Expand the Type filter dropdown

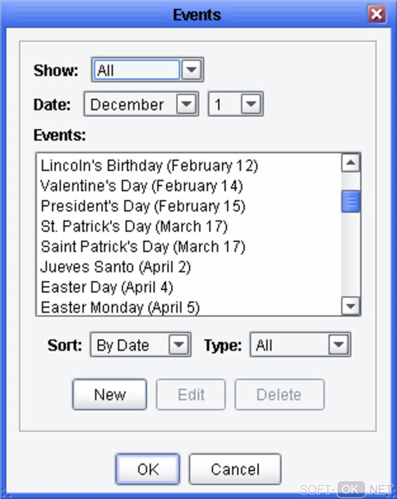[x=338, y=345]
